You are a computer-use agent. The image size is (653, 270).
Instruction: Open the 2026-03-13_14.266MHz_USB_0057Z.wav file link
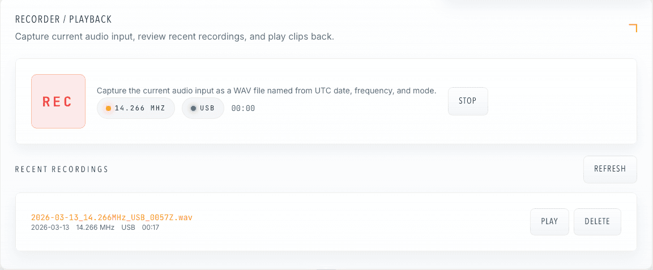point(112,217)
